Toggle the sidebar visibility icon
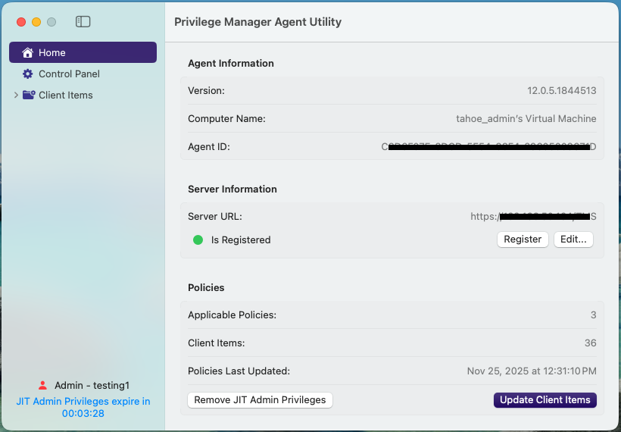This screenshot has width=621, height=432. pos(83,22)
